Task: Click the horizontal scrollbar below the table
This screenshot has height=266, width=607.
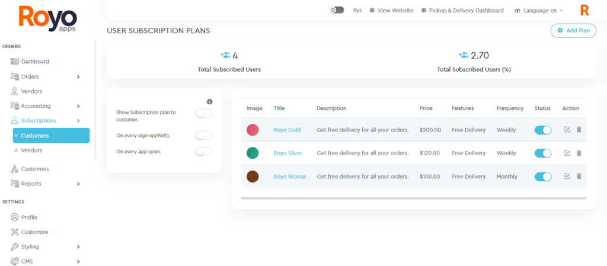Action: (413, 198)
